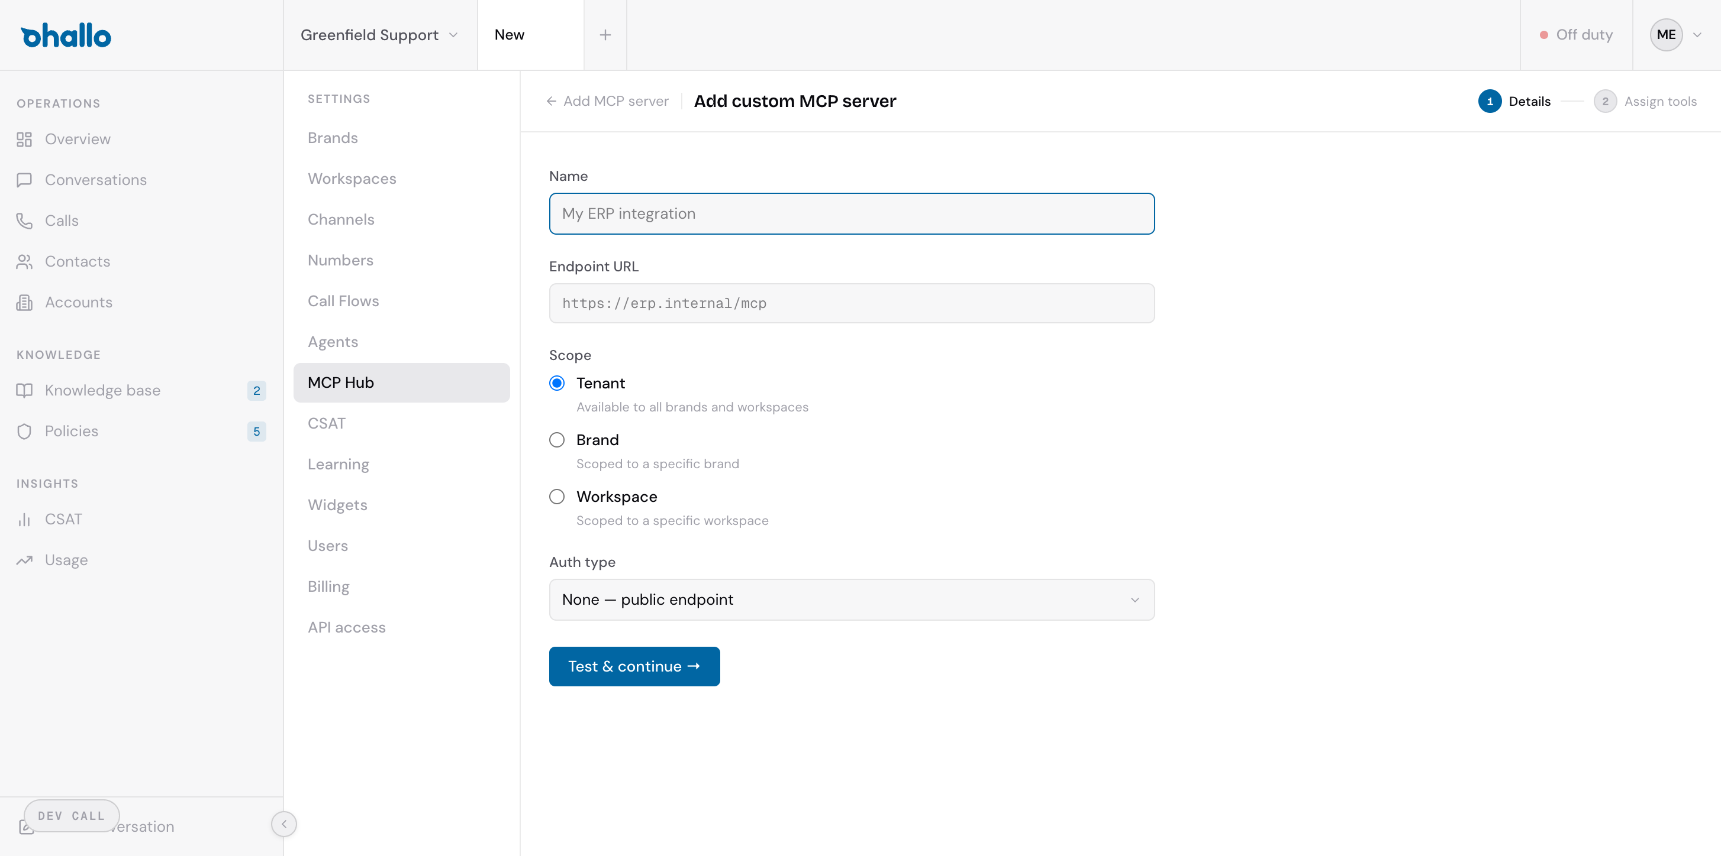Select the Workspace scope radio button

tap(556, 496)
